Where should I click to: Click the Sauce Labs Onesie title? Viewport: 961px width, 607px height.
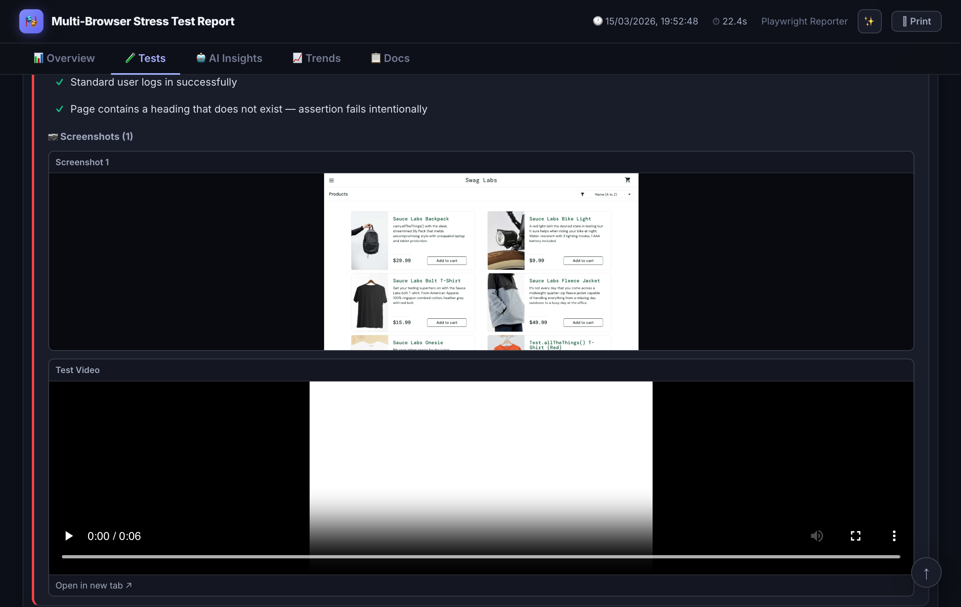point(418,343)
